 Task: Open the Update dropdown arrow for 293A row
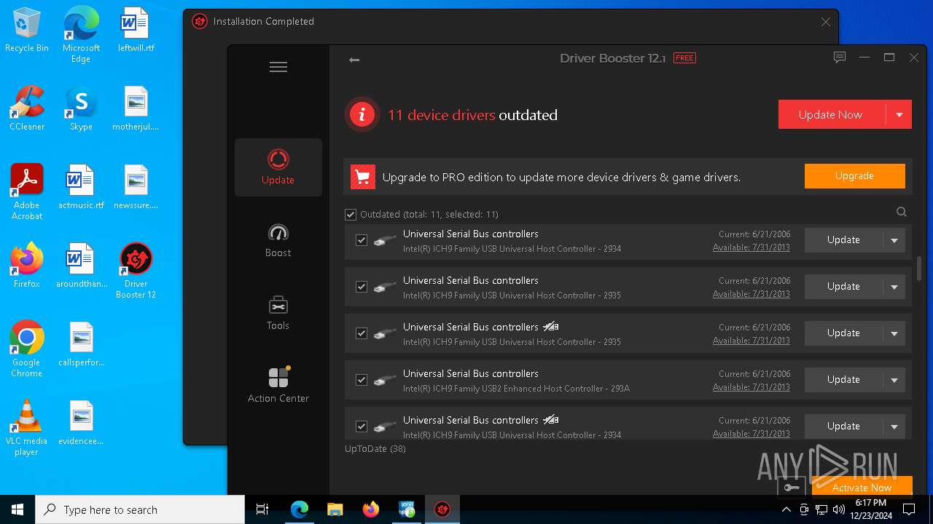pos(894,380)
